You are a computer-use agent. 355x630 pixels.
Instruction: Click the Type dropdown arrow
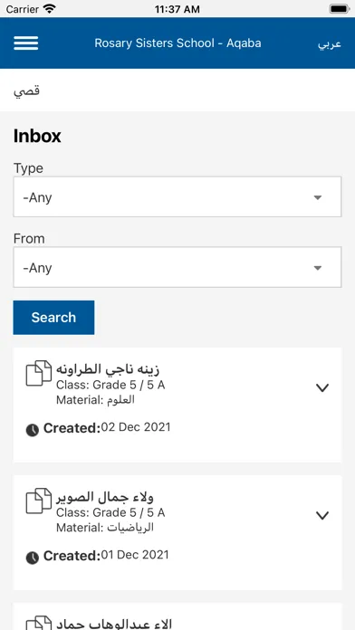coord(318,197)
